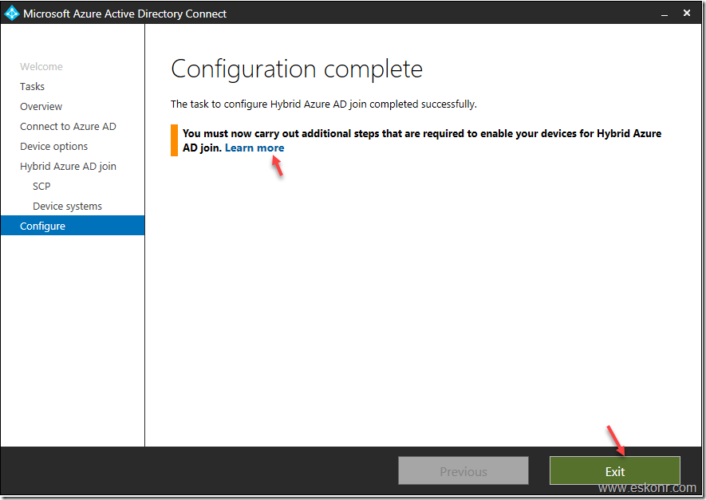This screenshot has height=500, width=706.
Task: Open the Overview step
Action: (41, 107)
